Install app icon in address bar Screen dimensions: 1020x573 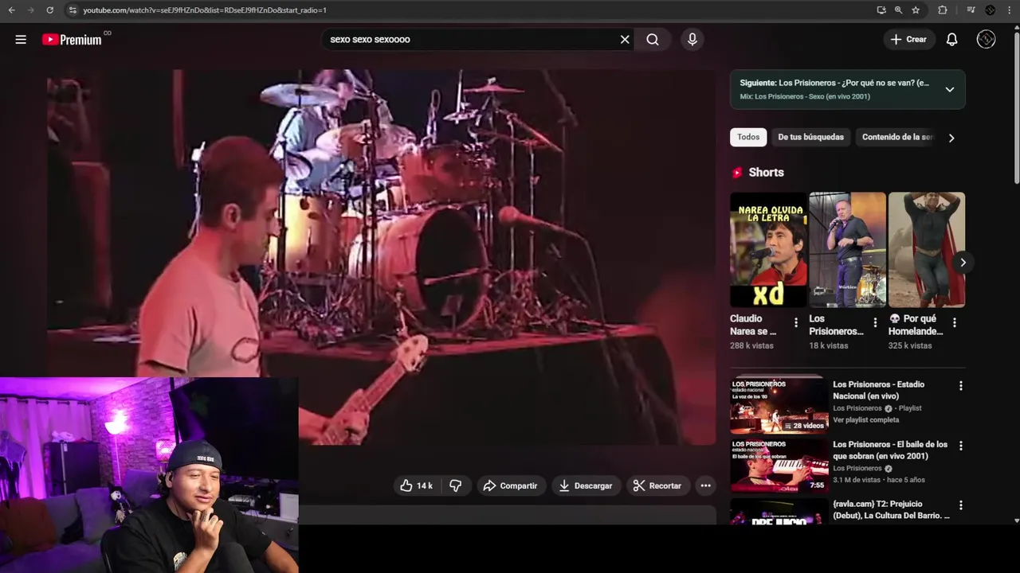click(881, 10)
